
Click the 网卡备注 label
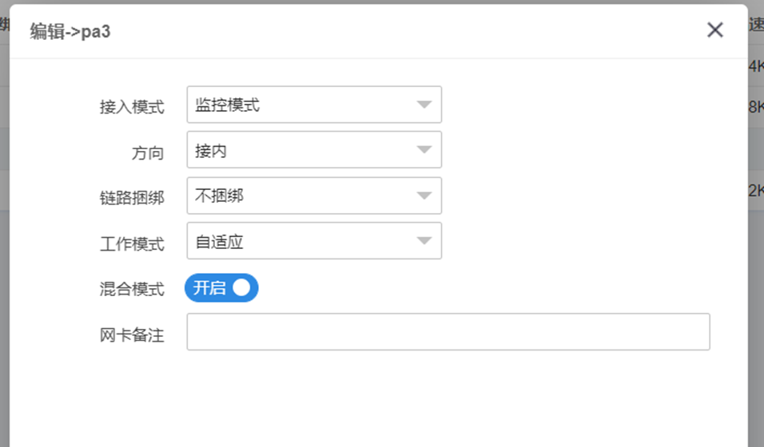(x=132, y=335)
